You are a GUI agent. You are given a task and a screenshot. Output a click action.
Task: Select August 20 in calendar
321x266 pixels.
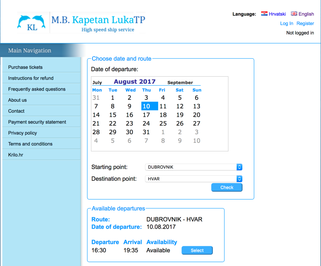pos(197,115)
